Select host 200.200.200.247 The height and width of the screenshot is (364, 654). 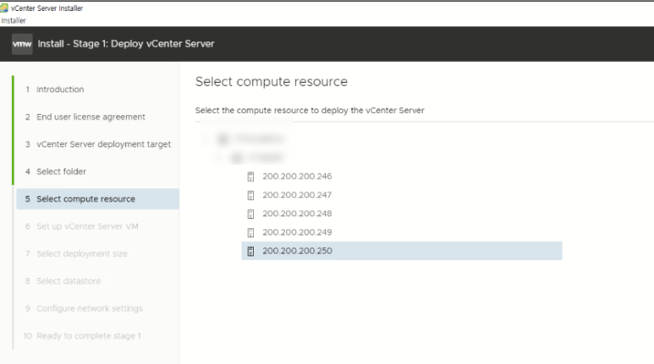[297, 195]
